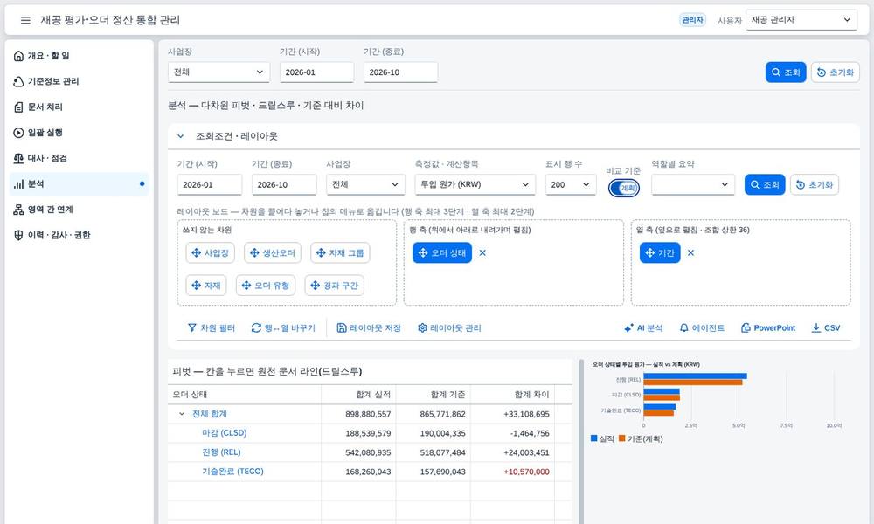Click the 진행 (REL) row link
The height and width of the screenshot is (524, 874).
[x=221, y=452]
